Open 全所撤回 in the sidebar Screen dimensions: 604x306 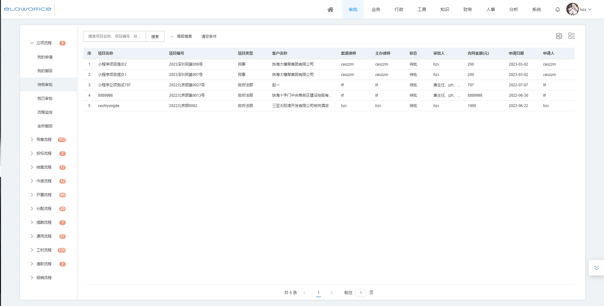[x=45, y=126]
